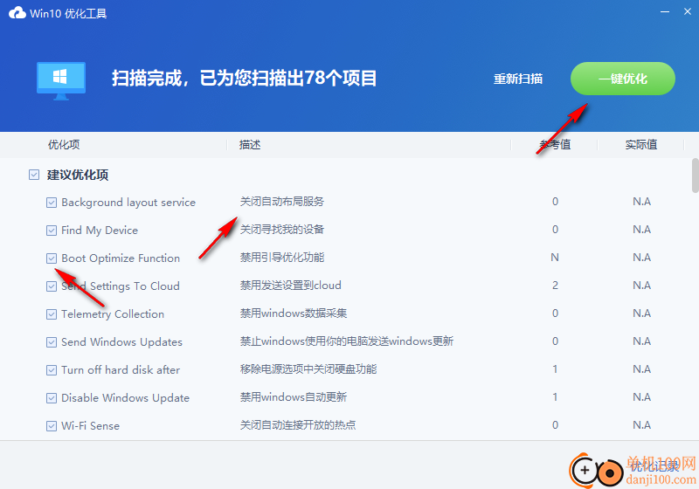Click the 描述 column header
Viewport: 699px width, 489px height.
(x=250, y=145)
